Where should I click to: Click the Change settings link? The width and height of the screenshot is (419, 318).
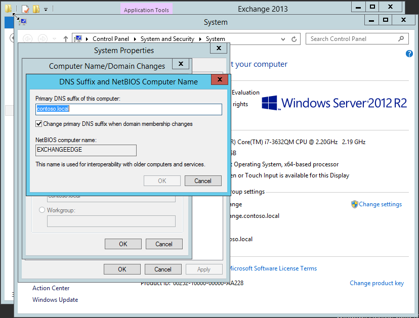click(x=380, y=204)
